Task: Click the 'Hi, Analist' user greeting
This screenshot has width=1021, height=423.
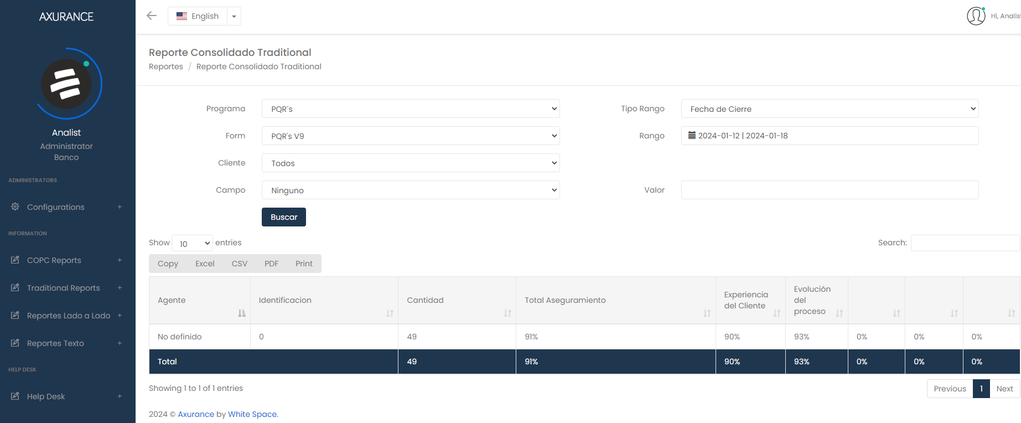Action: coord(1006,16)
